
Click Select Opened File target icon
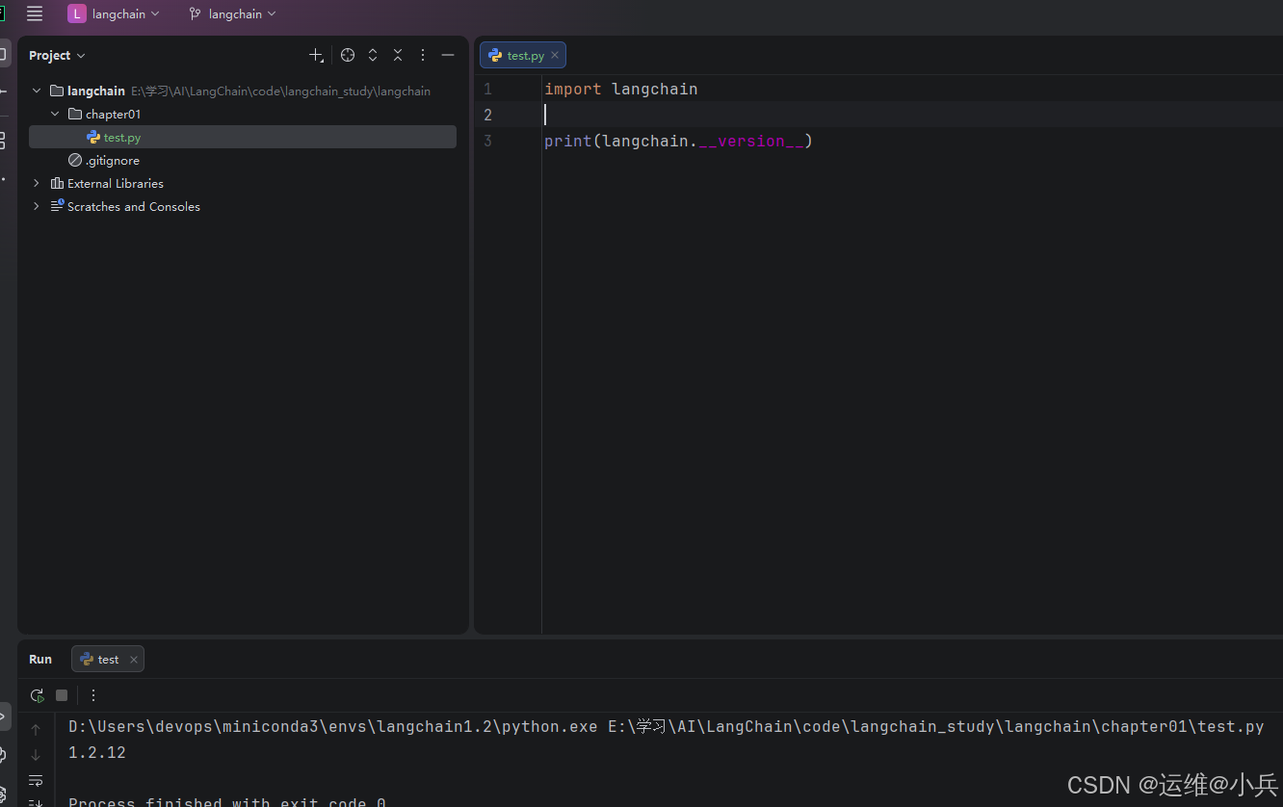348,56
